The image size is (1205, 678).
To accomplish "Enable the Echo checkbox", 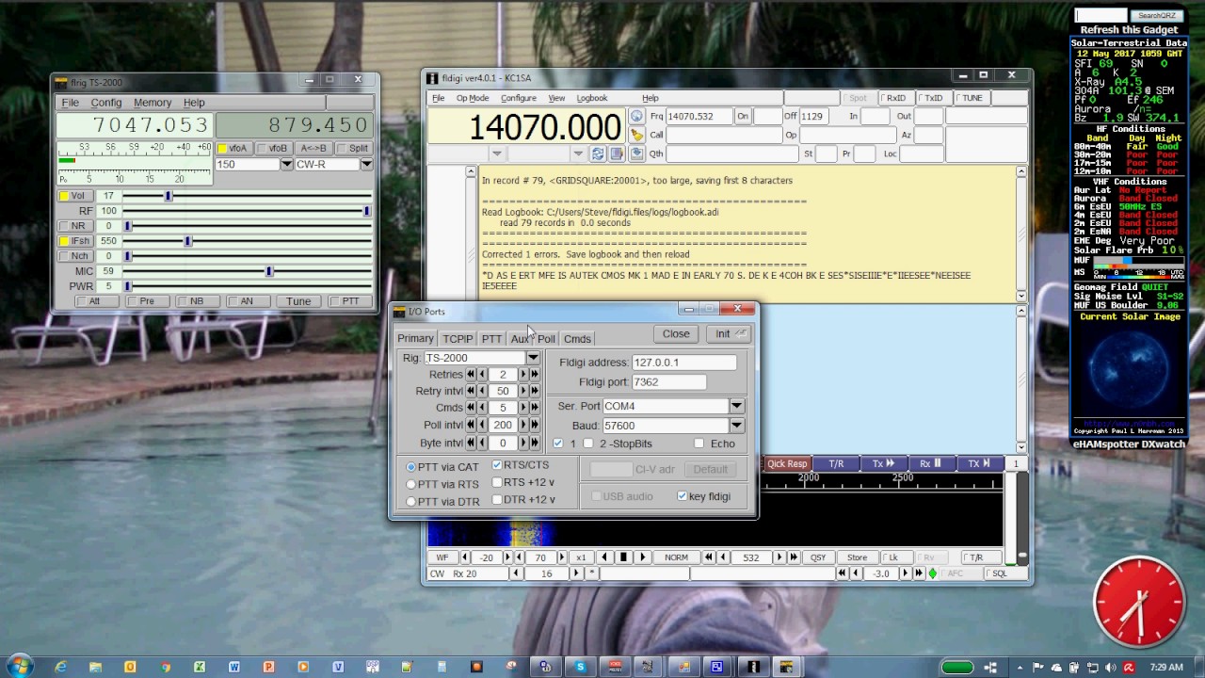I will pos(699,444).
